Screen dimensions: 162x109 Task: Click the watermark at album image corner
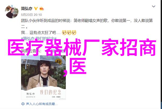coord(62,99)
